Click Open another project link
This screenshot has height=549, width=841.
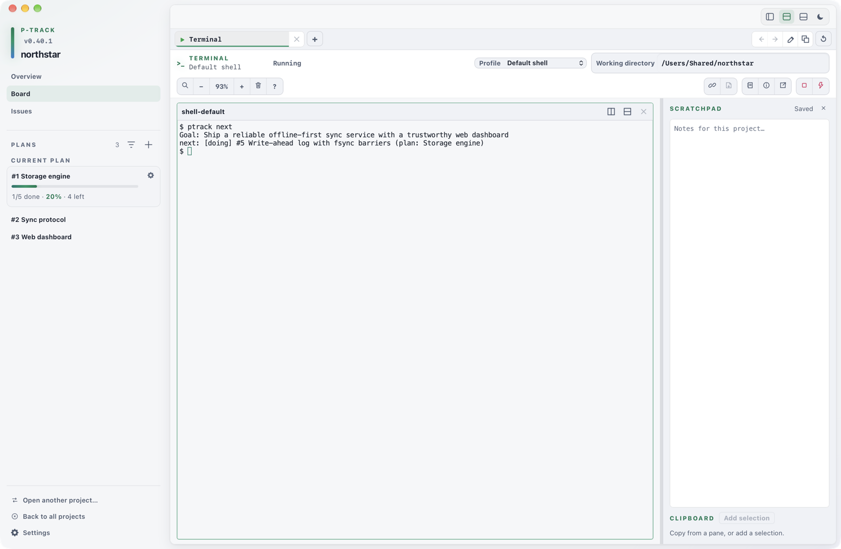pyautogui.click(x=60, y=500)
